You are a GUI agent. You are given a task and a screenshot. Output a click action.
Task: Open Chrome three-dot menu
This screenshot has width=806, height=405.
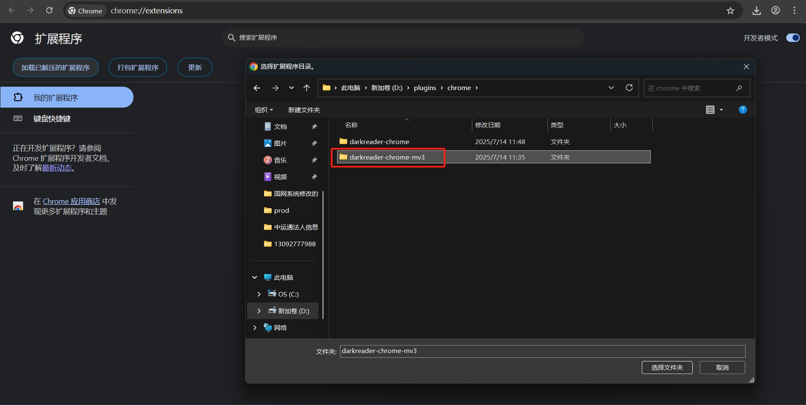coord(794,10)
